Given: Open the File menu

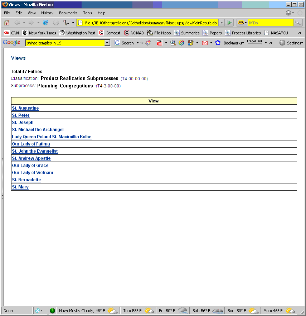Looking at the screenshot, I should (x=7, y=13).
